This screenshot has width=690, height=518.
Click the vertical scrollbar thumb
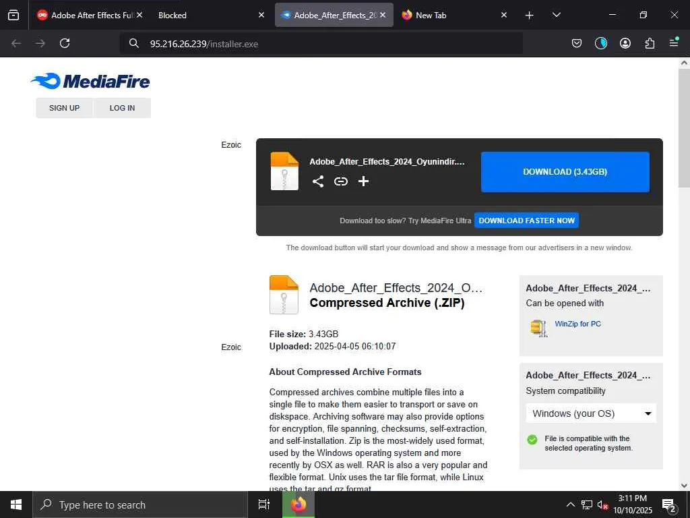pos(684,128)
